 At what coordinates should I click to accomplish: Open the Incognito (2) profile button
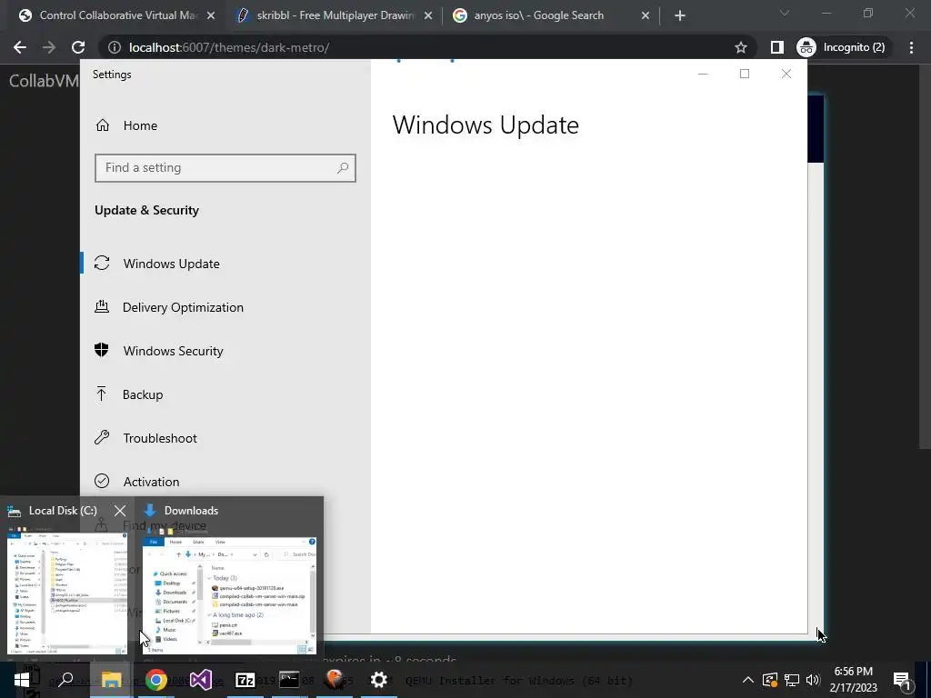pyautogui.click(x=843, y=47)
